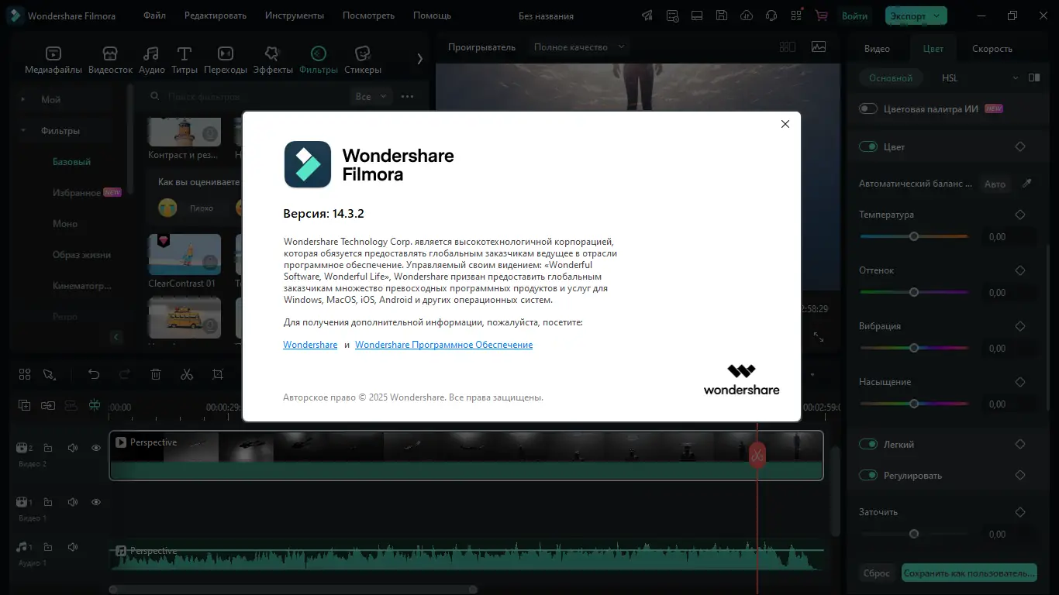This screenshot has height=595, width=1059.
Task: Open the Wondershare link in the dialog
Action: tap(310, 345)
